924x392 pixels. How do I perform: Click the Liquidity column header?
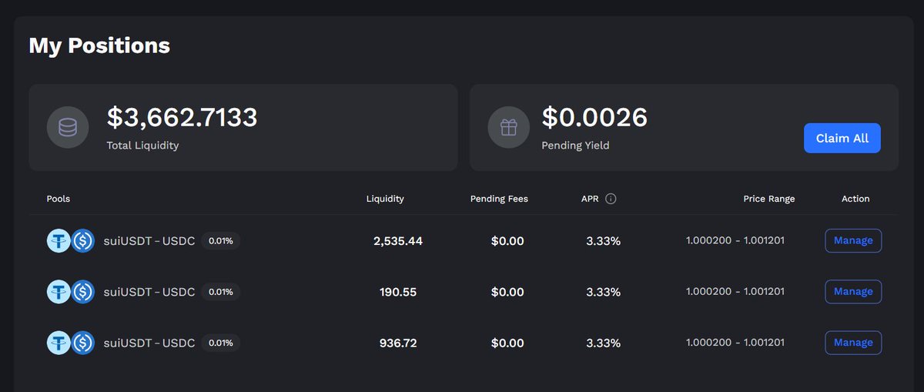(385, 199)
